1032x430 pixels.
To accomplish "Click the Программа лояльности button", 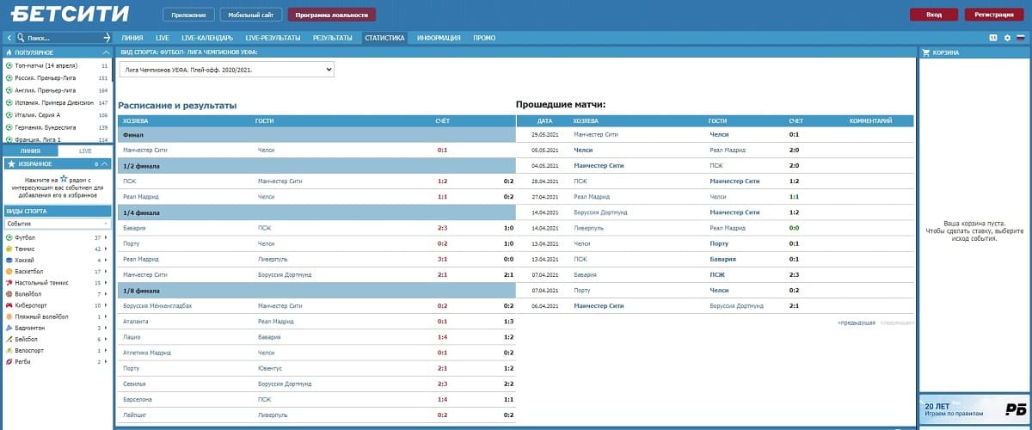I will [x=332, y=15].
